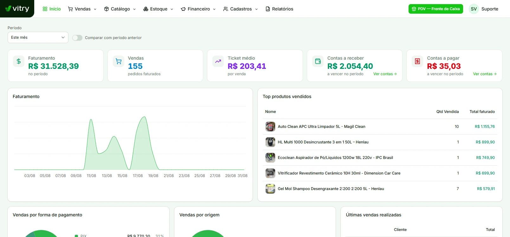
Task: Click the R$ 1.155,76 total value
Action: (485, 127)
